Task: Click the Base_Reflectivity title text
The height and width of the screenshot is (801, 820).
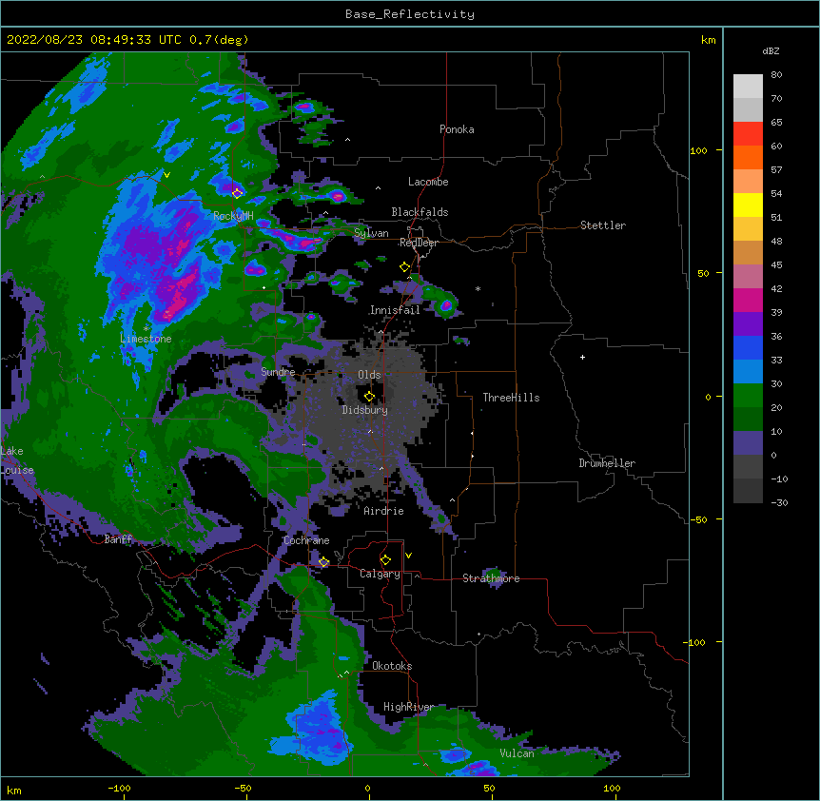Action: (x=409, y=14)
